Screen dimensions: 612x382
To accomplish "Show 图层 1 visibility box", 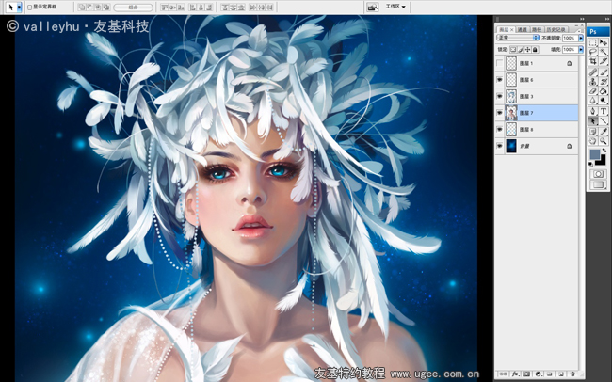I will pos(500,63).
